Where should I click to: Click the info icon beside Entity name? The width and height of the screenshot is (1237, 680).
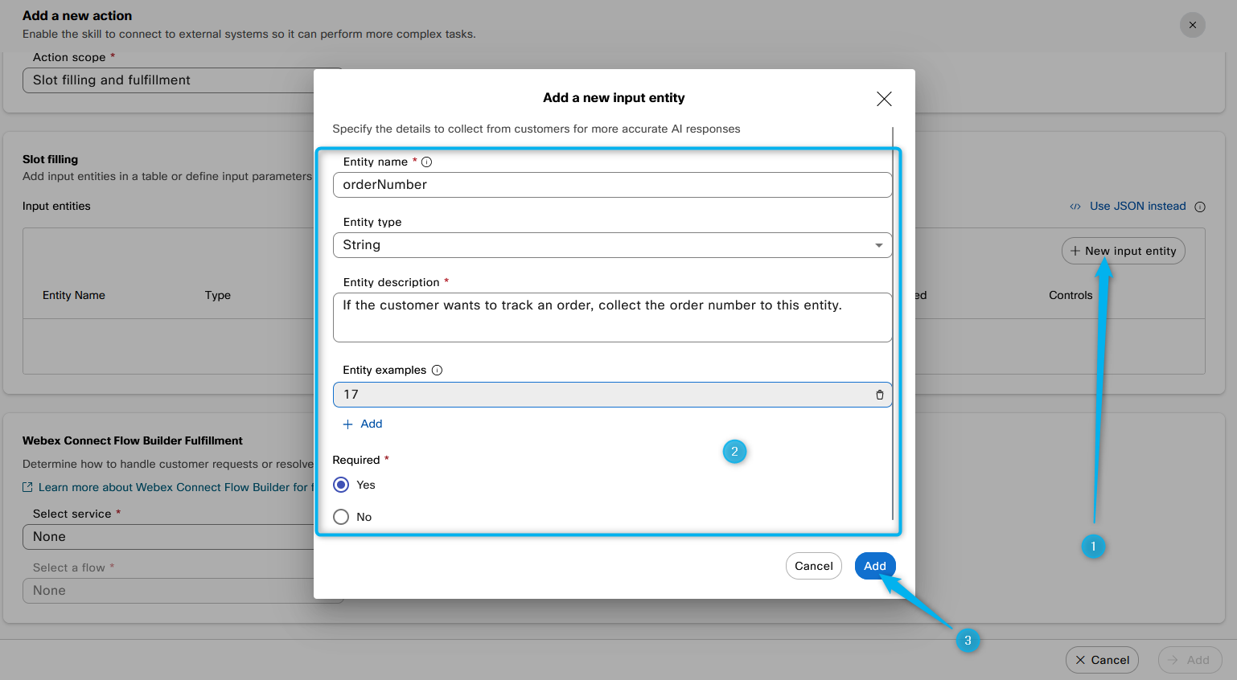(x=427, y=162)
